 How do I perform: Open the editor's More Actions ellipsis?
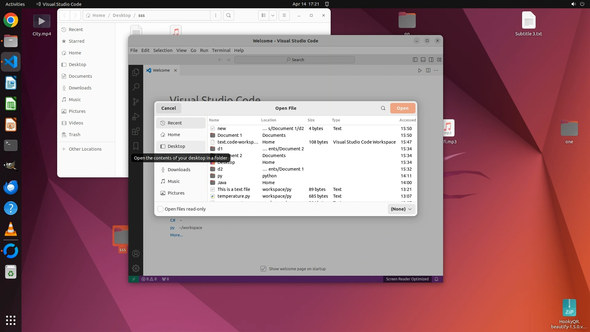[436, 70]
